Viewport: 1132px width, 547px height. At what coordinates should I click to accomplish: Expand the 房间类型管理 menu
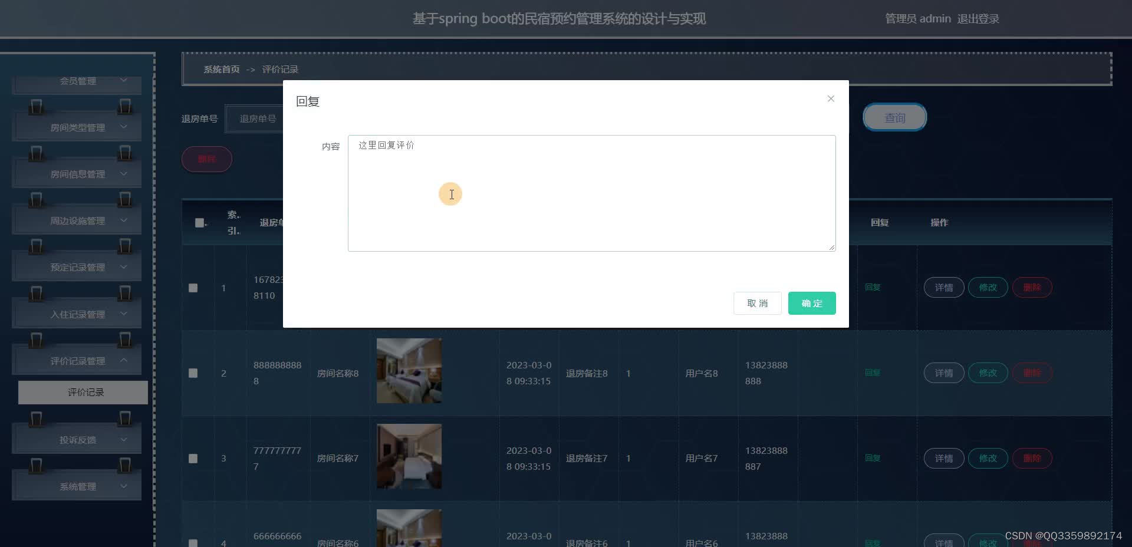[x=77, y=127]
